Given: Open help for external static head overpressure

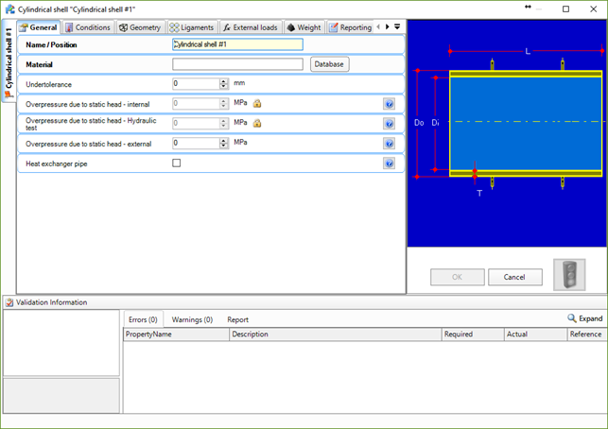Looking at the screenshot, I should click(389, 144).
